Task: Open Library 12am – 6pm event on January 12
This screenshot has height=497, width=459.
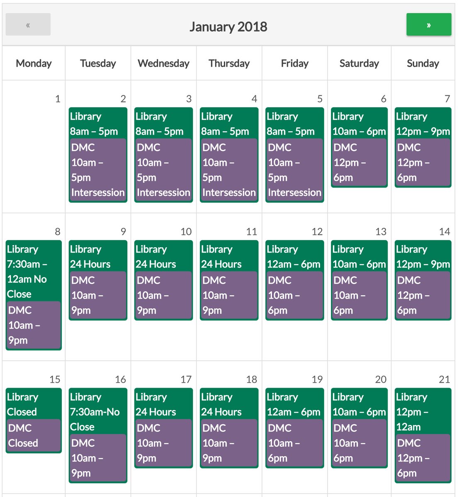Action: 294,256
